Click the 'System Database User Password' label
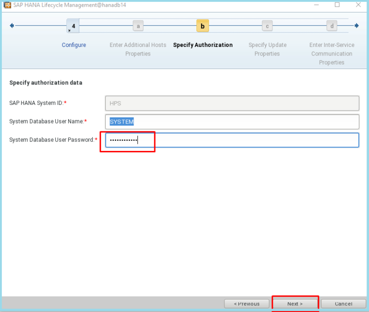The image size is (369, 312). click(x=53, y=139)
